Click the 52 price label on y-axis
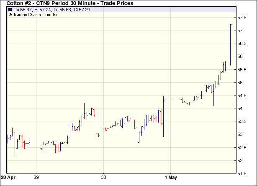This screenshot has width=257, height=186. tap(240, 160)
